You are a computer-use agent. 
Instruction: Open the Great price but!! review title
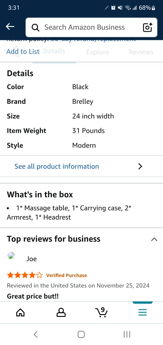pyautogui.click(x=33, y=296)
